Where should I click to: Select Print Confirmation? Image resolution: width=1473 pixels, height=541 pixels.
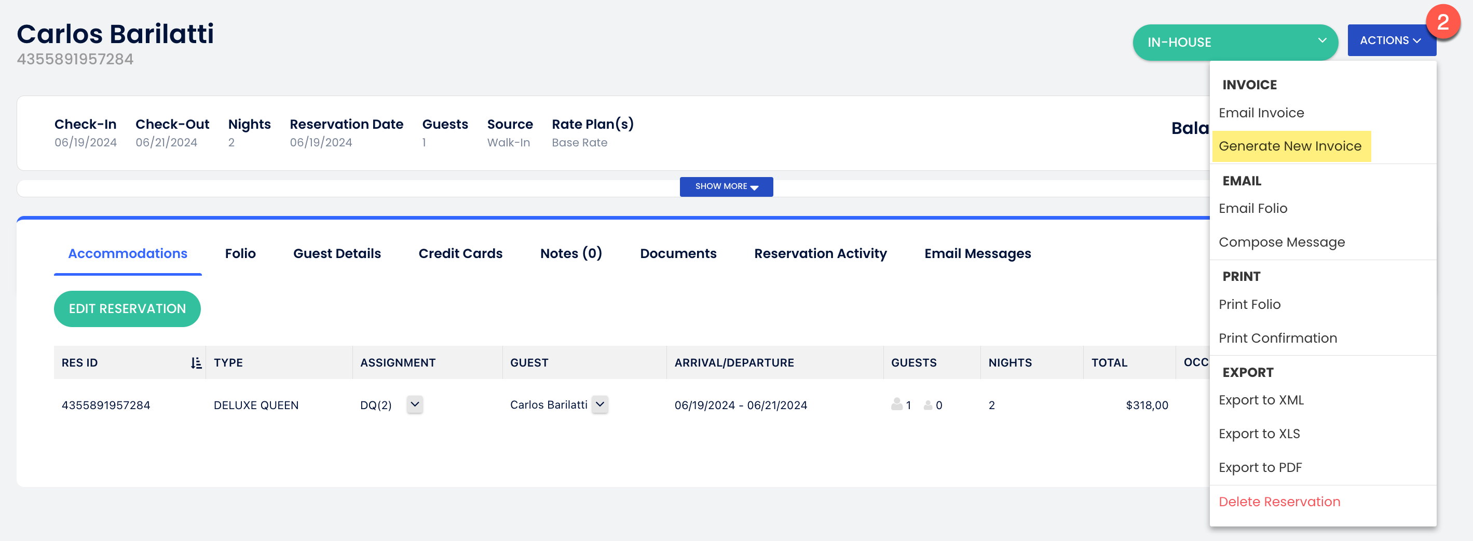1277,338
